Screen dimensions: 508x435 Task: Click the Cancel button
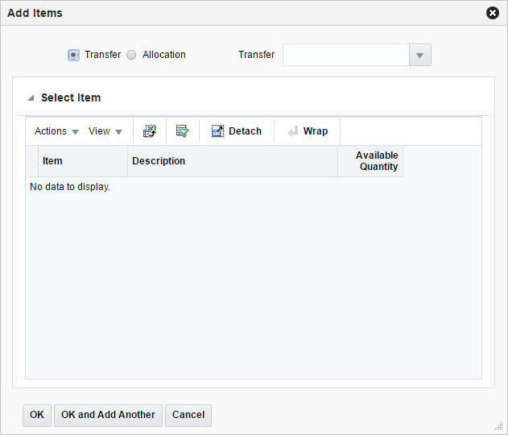[188, 415]
